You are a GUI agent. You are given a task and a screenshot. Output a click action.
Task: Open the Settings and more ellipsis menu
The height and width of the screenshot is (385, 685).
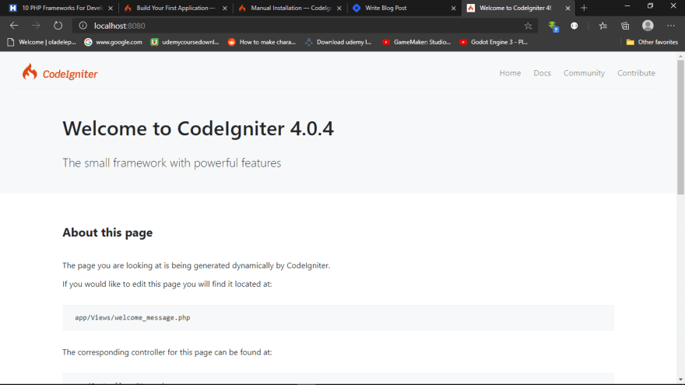[x=671, y=26]
